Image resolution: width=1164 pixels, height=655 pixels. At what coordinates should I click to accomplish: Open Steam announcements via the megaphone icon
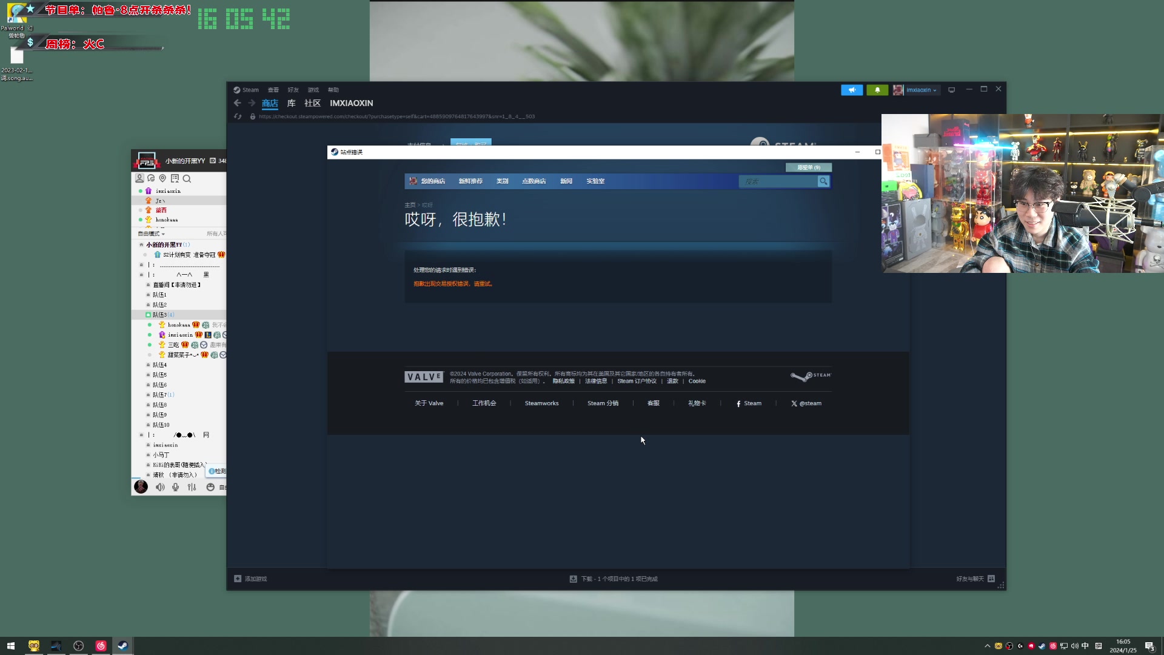click(x=852, y=89)
